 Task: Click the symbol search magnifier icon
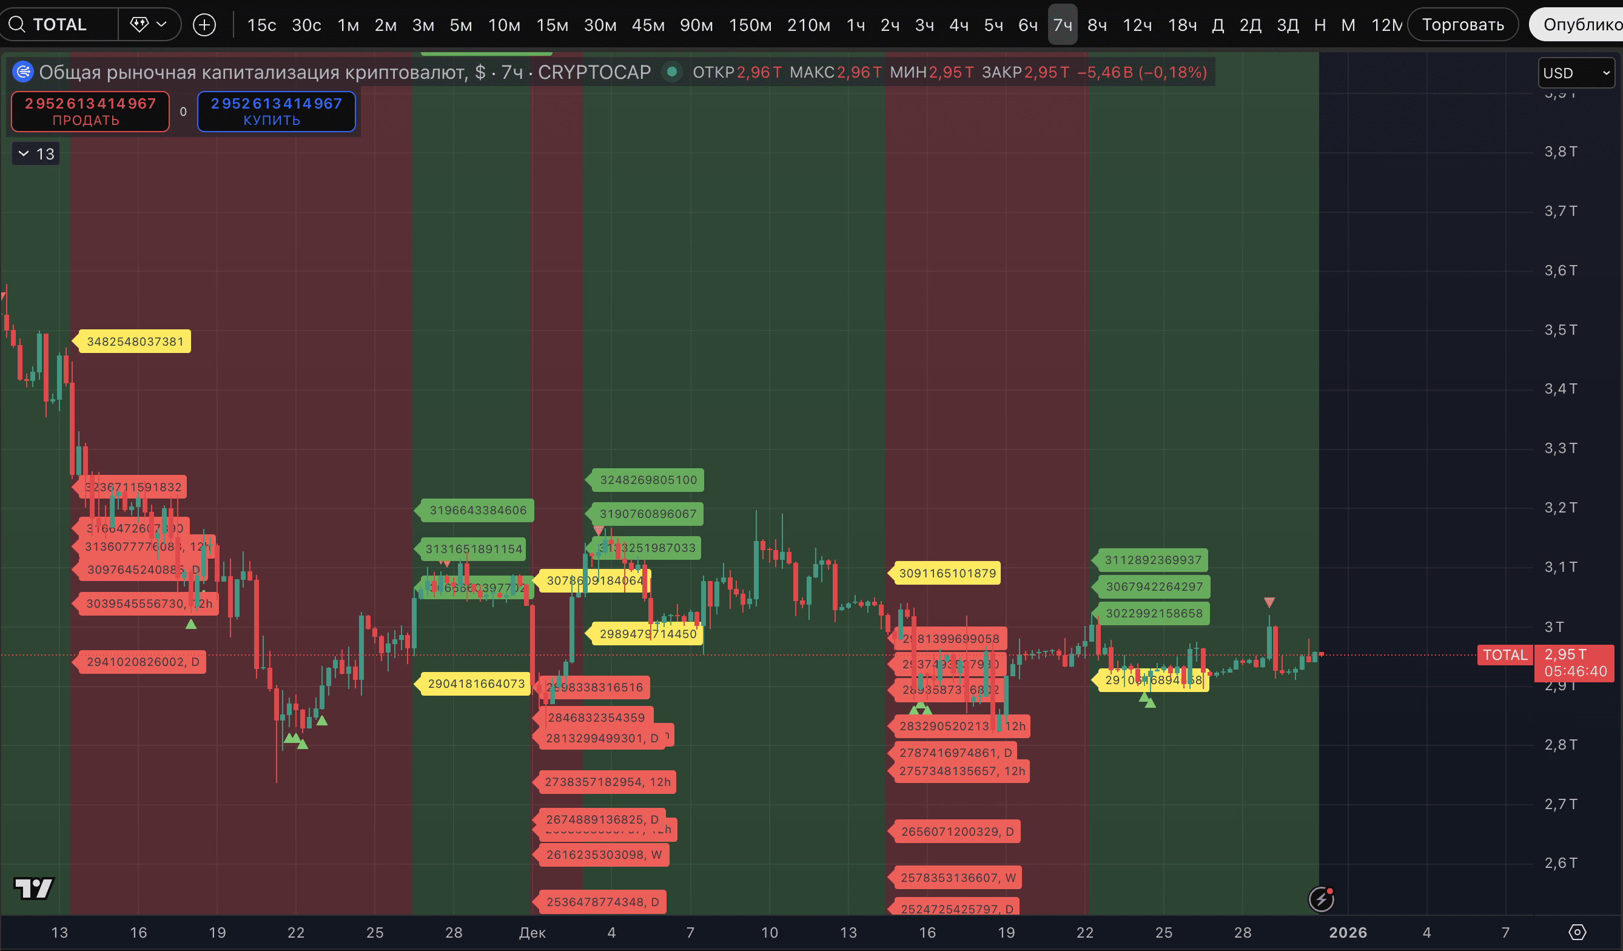tap(17, 24)
